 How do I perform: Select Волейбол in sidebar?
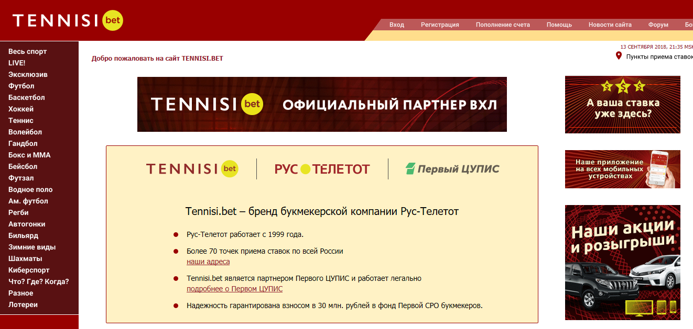25,132
